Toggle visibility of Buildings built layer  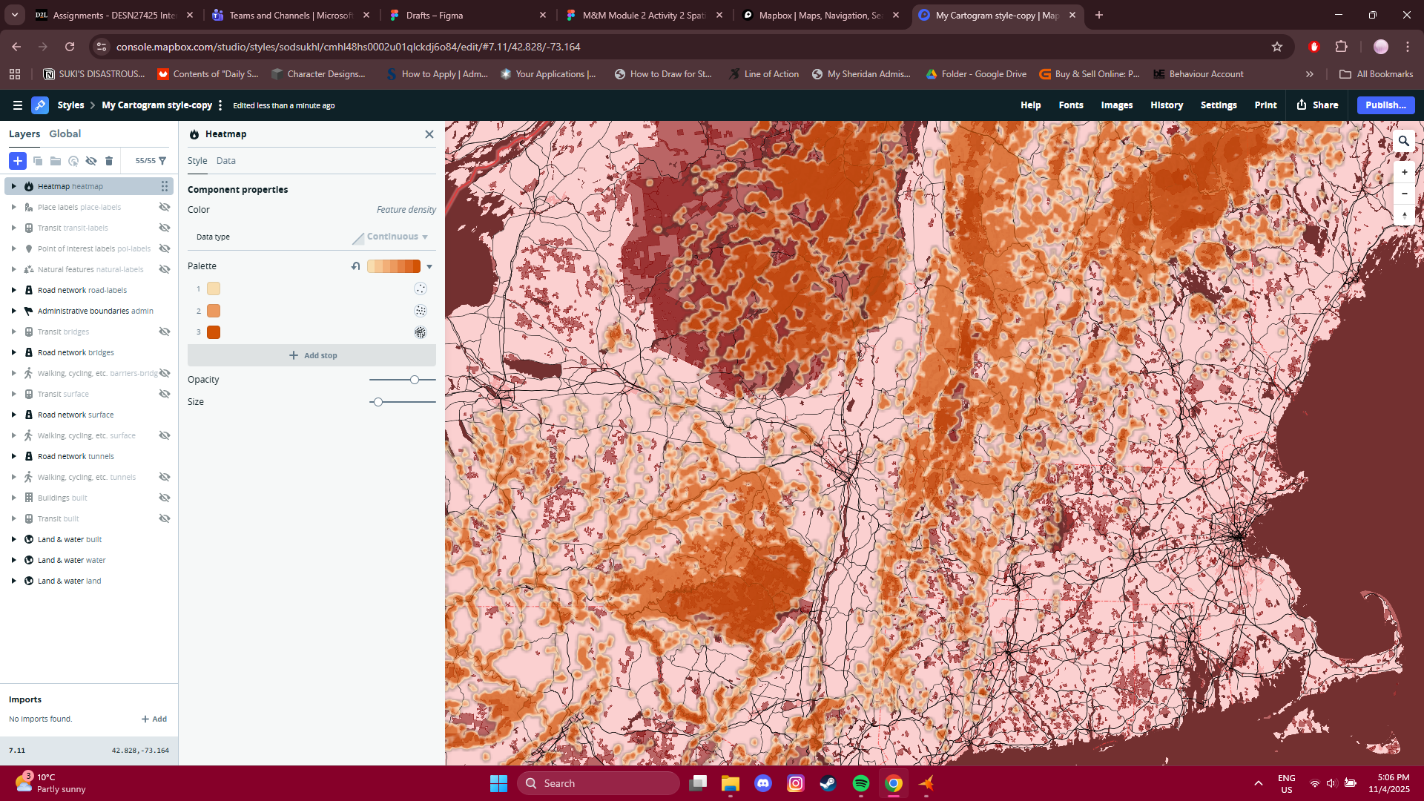(x=164, y=498)
